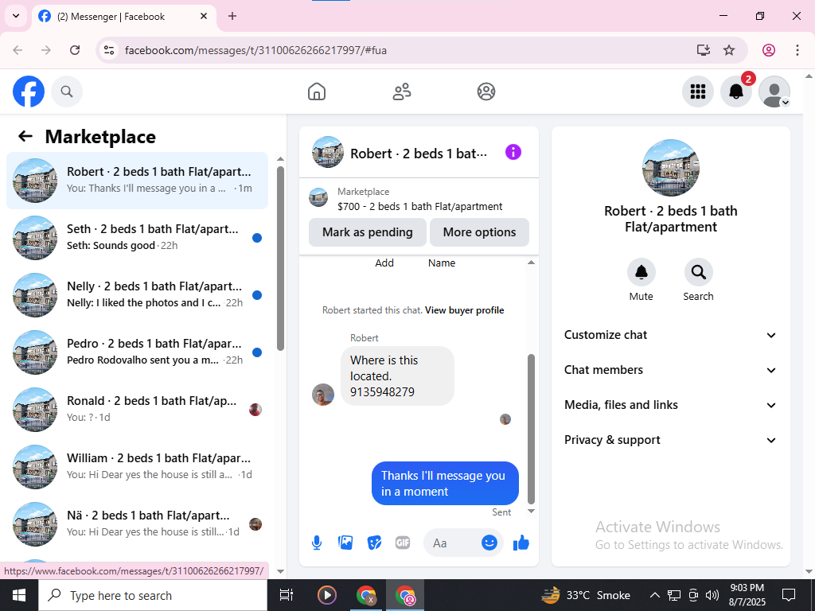Screen dimensions: 815x611
Task: Click the More options button
Action: pos(479,232)
